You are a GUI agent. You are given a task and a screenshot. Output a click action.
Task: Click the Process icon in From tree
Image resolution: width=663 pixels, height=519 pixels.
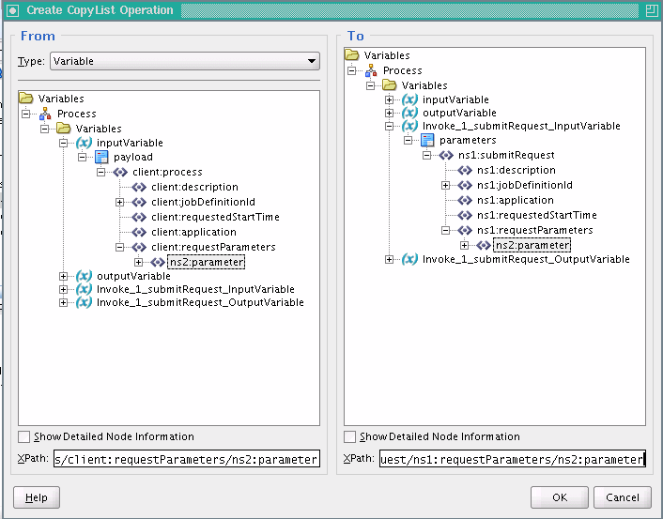(x=45, y=114)
